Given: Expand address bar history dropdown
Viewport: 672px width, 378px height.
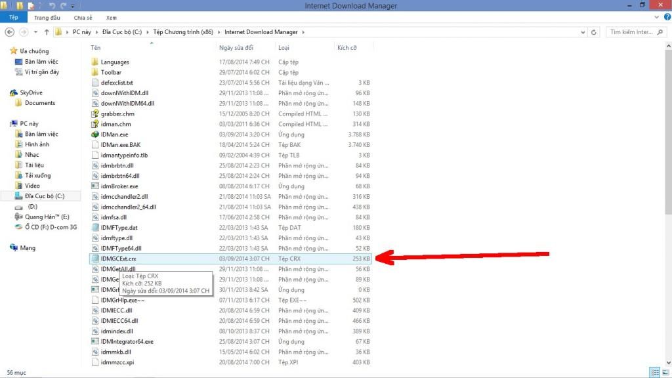Looking at the screenshot, I should [583, 32].
